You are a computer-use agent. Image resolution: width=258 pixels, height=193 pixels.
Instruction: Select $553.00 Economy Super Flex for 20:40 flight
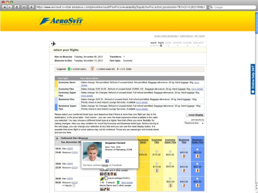170,179
